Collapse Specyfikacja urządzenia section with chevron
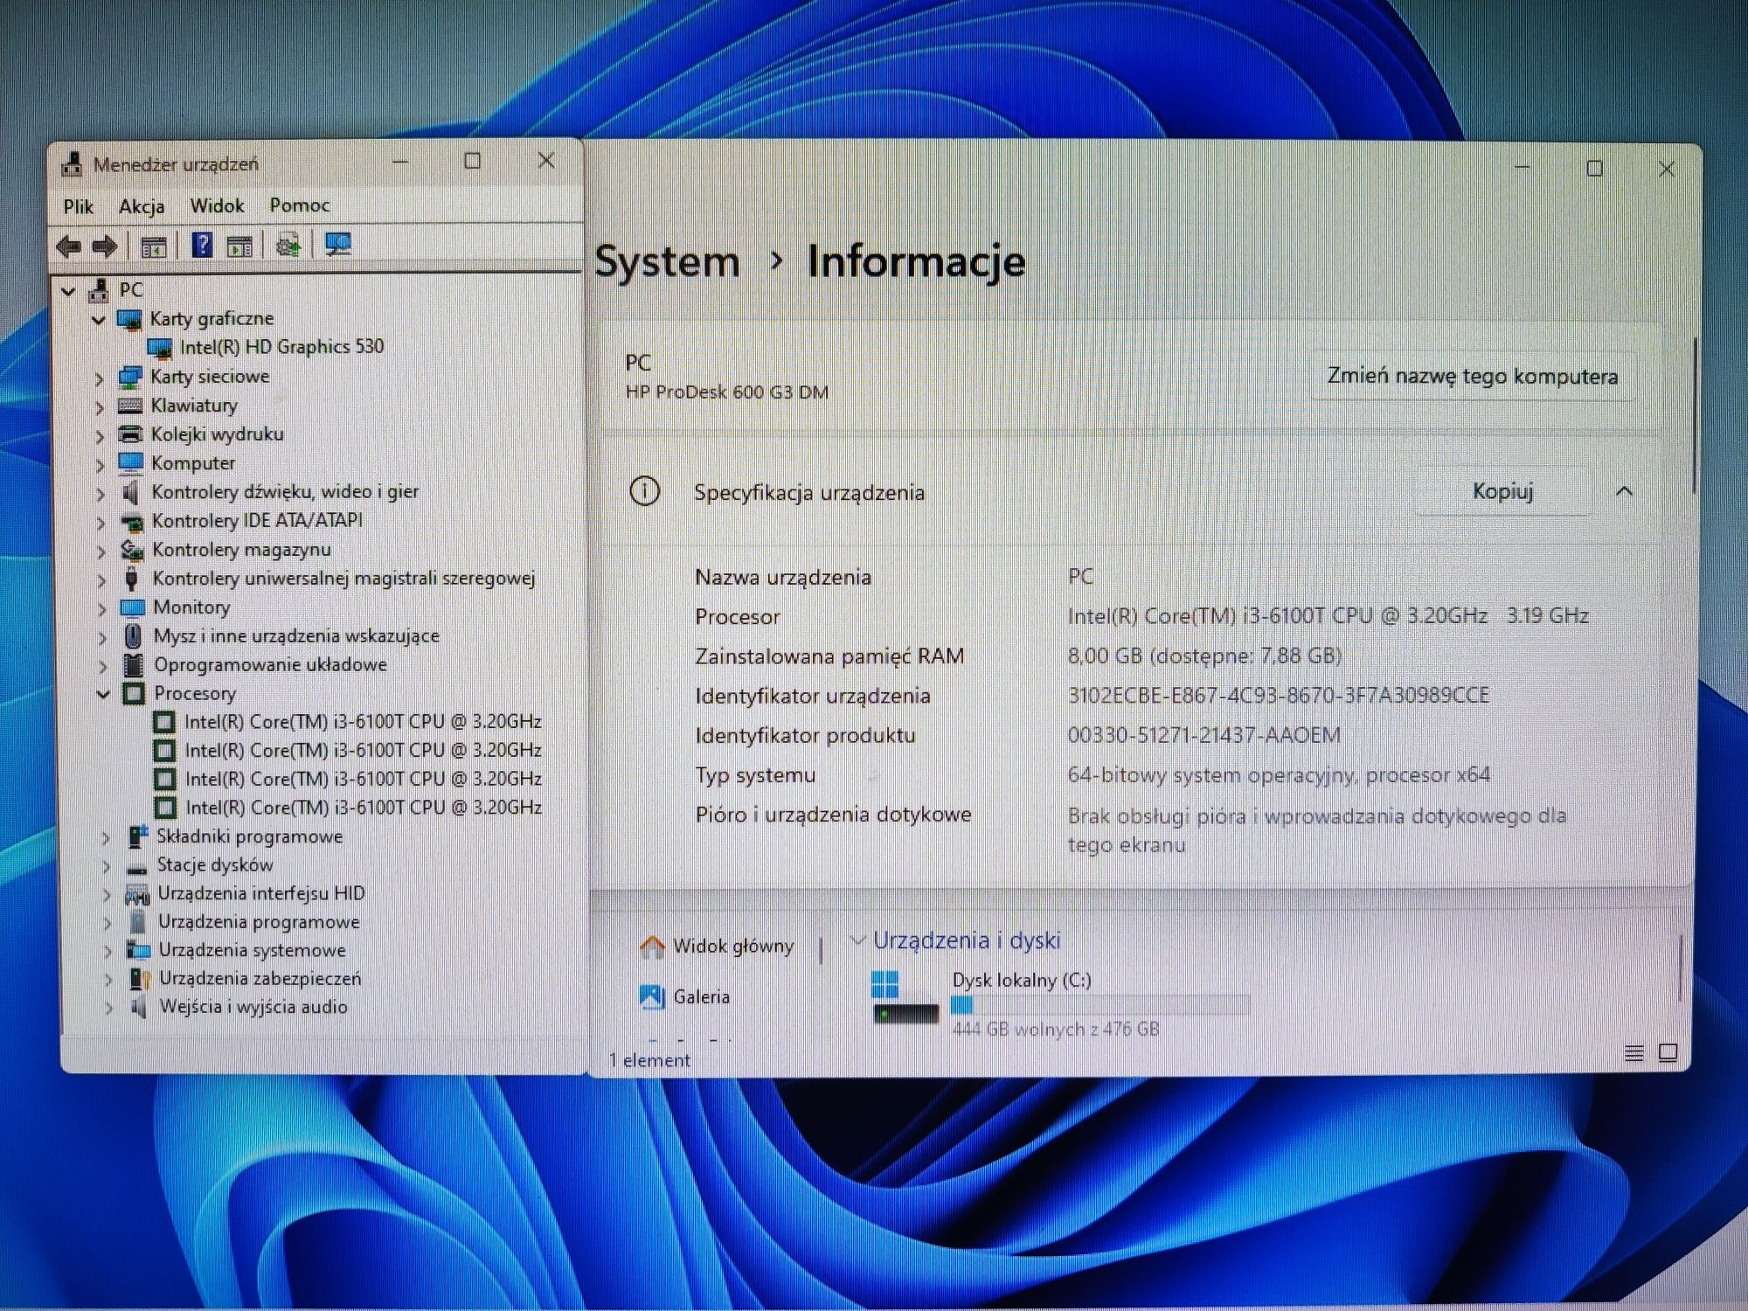 pyautogui.click(x=1625, y=491)
